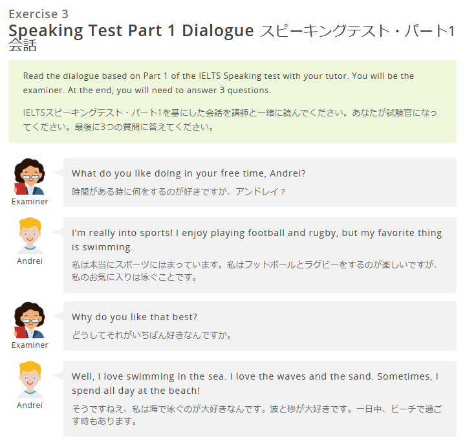Screen dimensions: 465x443
Task: Click the 'Andrei' name label under the first blond avatar
Action: click(x=30, y=261)
